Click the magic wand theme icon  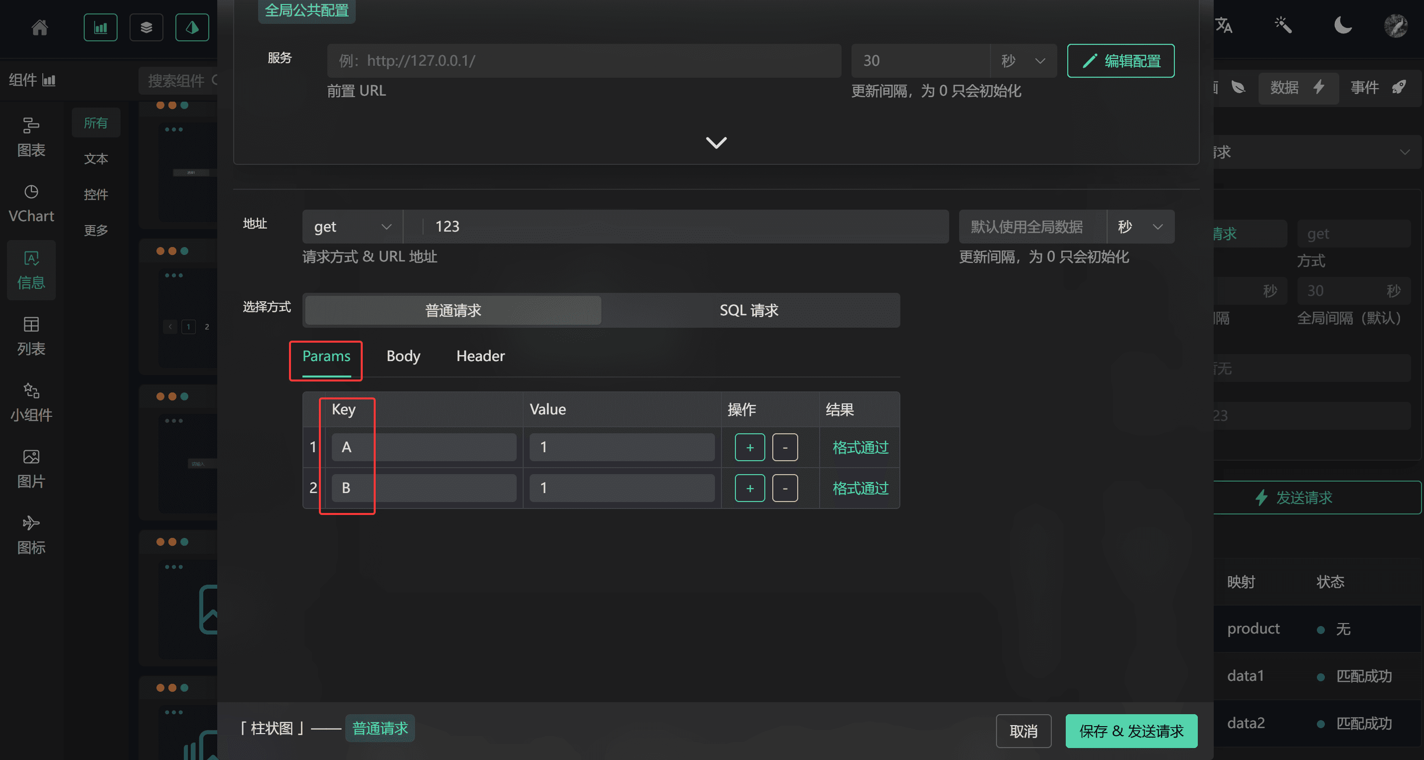tap(1282, 25)
